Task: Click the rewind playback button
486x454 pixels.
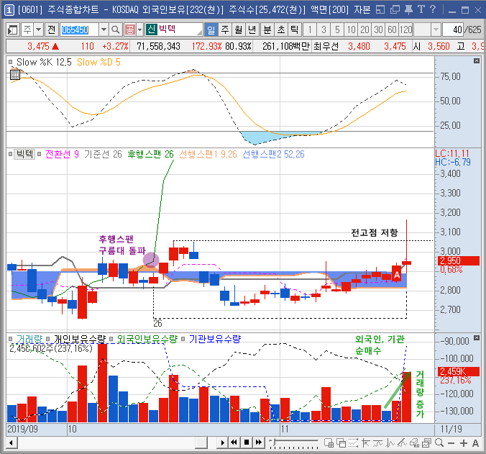Action: pyautogui.click(x=234, y=442)
